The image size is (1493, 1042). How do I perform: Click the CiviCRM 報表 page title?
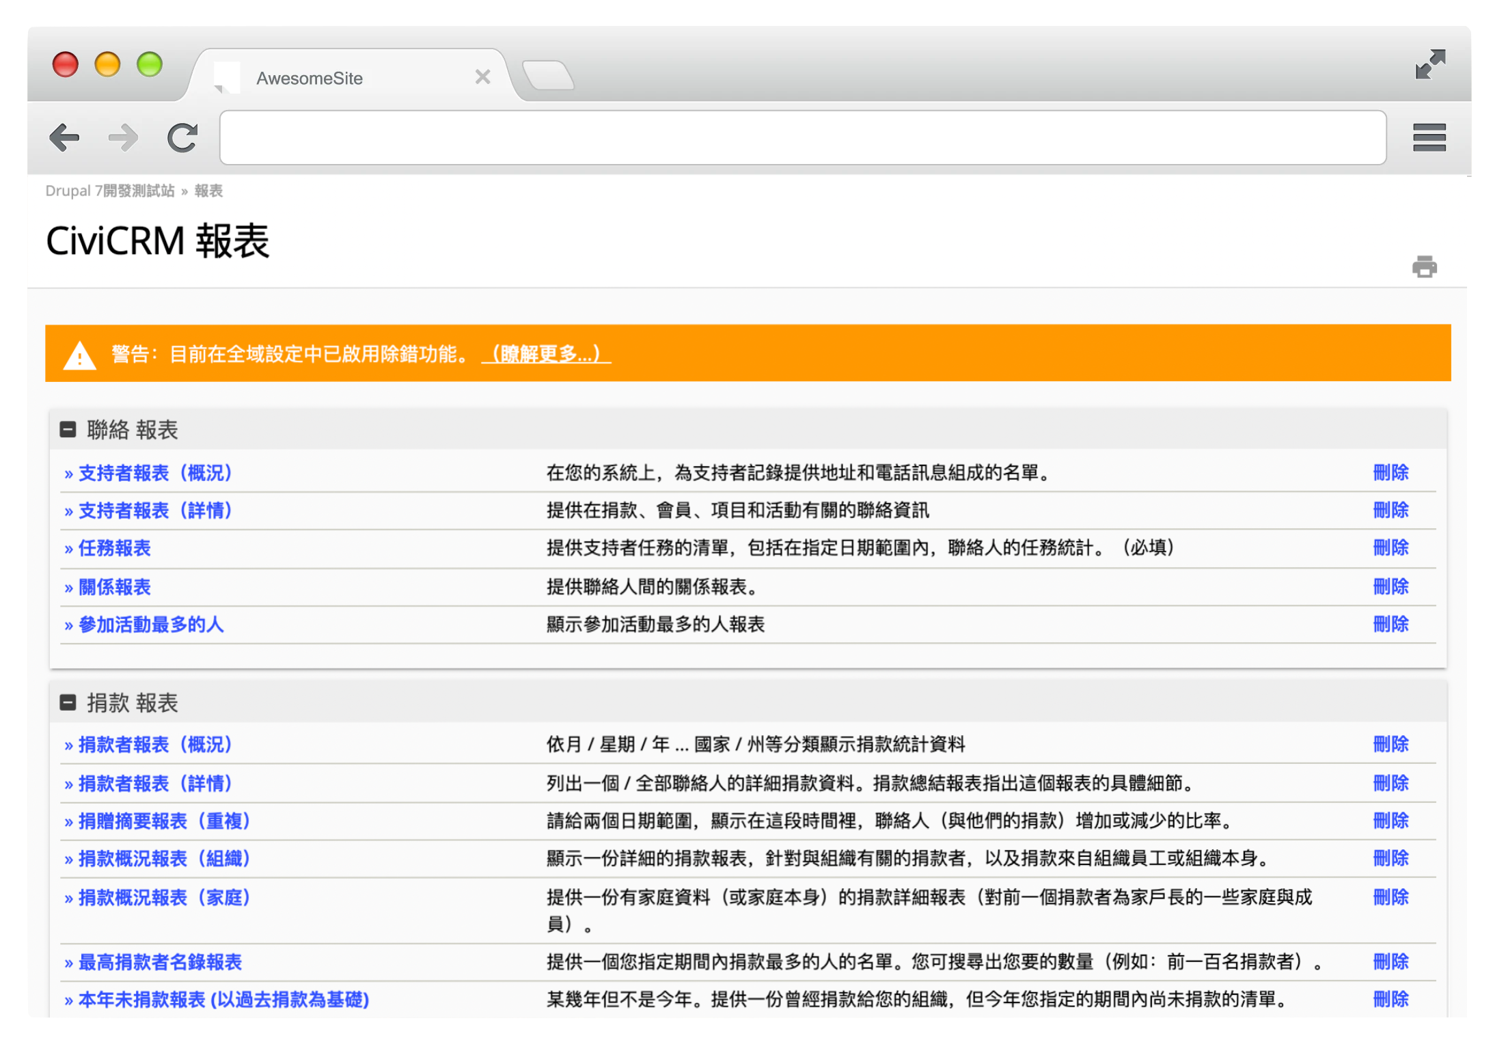158,241
